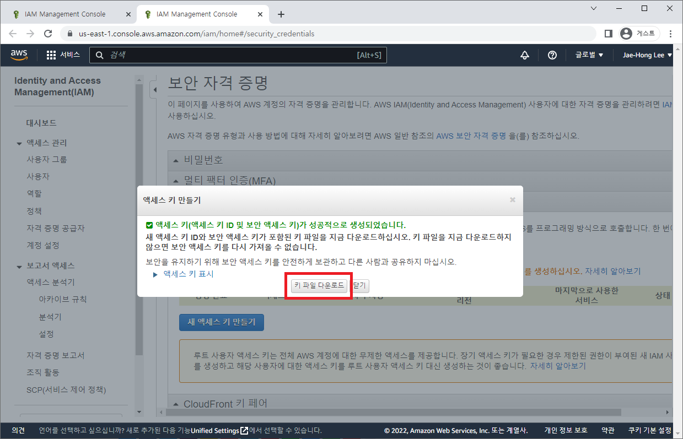The width and height of the screenshot is (683, 439).
Task: Select Dashboard in the IAM sidebar
Action: 41,123
